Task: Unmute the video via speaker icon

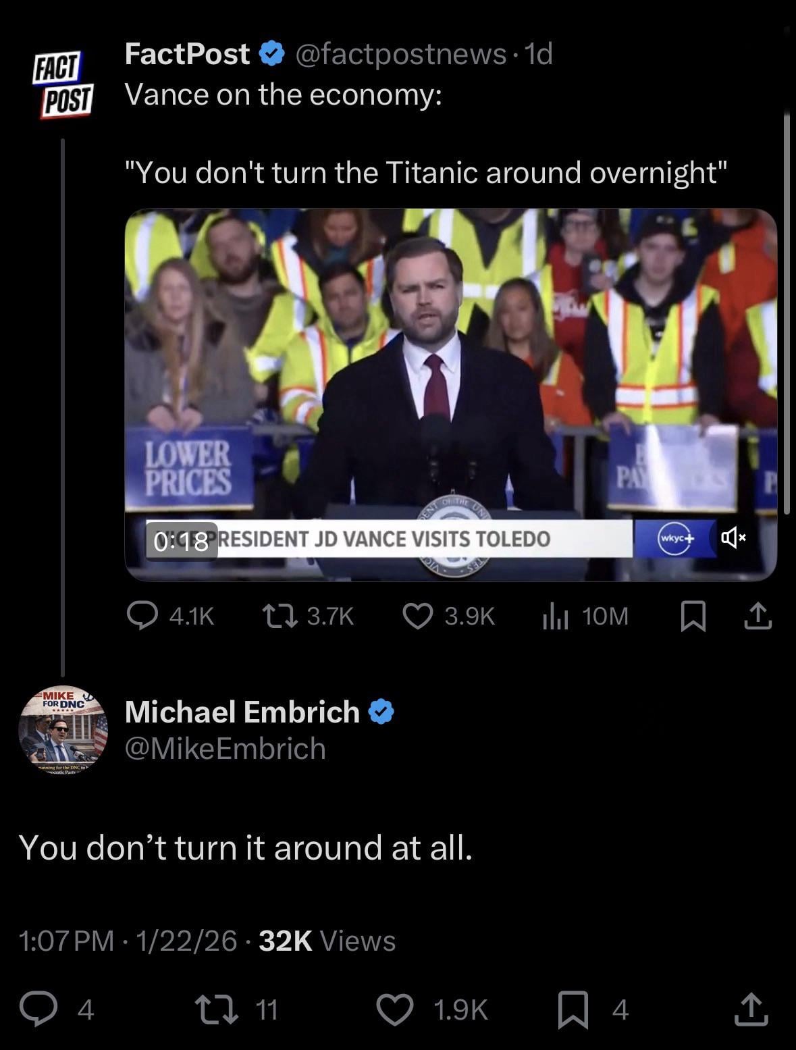Action: coord(733,538)
